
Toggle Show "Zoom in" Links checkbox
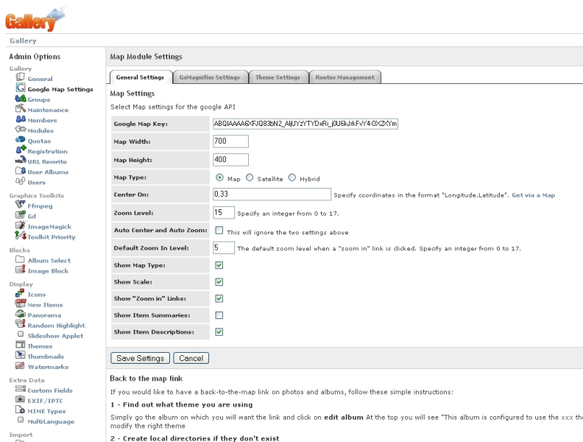[x=219, y=299]
